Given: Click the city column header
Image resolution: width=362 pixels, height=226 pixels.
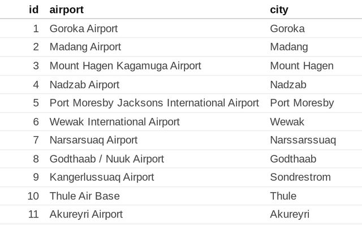Looking at the screenshot, I should coord(279,10).
